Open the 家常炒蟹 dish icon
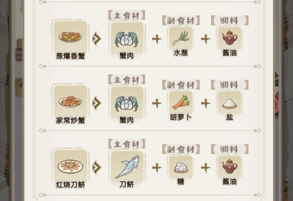 (x=70, y=101)
